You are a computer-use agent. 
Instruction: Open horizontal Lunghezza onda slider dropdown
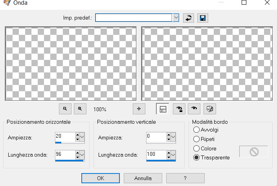[x=82, y=155]
